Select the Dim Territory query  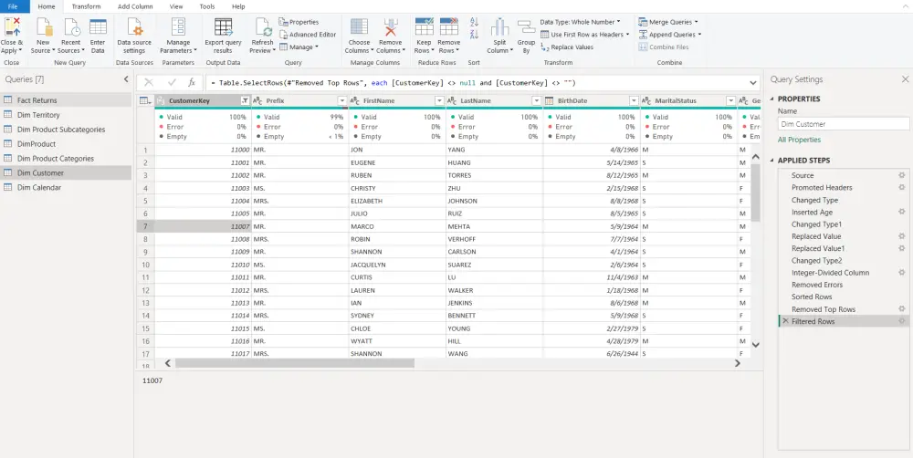click(x=66, y=115)
